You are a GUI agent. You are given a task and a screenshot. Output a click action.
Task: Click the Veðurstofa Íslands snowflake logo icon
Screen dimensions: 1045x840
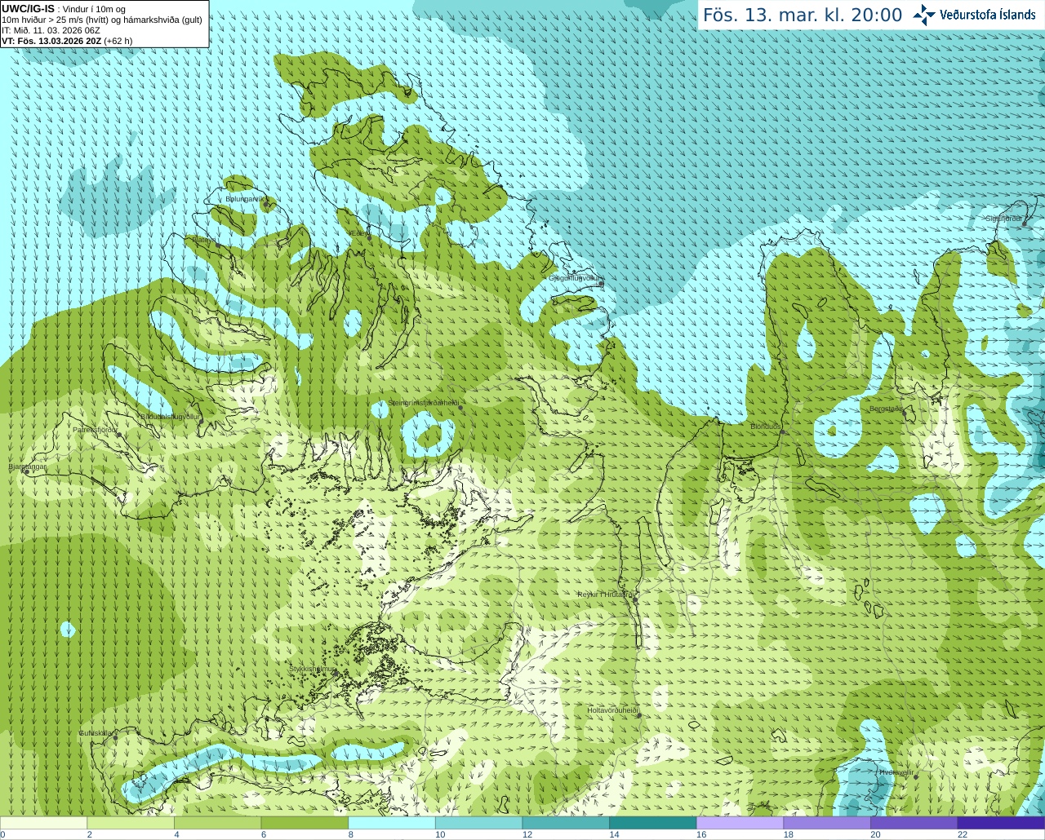pos(924,15)
